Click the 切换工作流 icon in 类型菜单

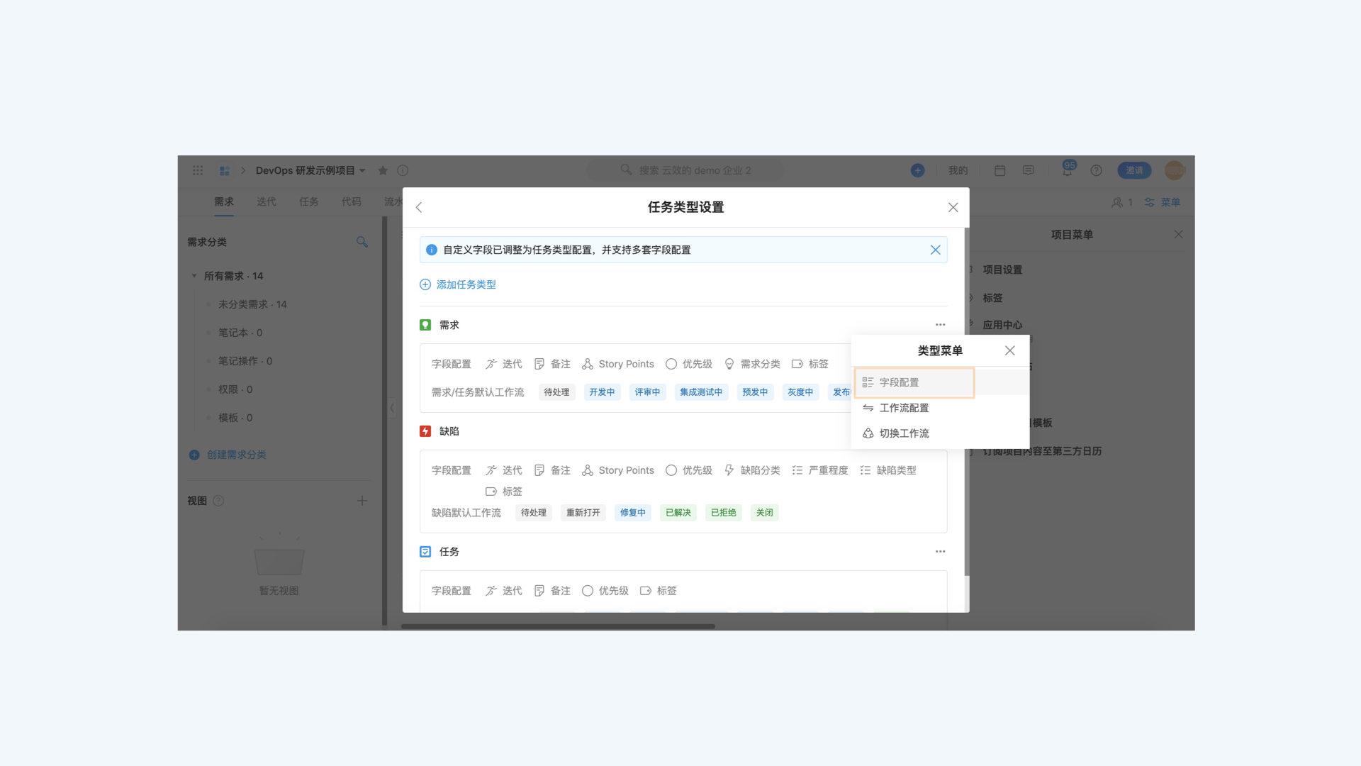868,433
